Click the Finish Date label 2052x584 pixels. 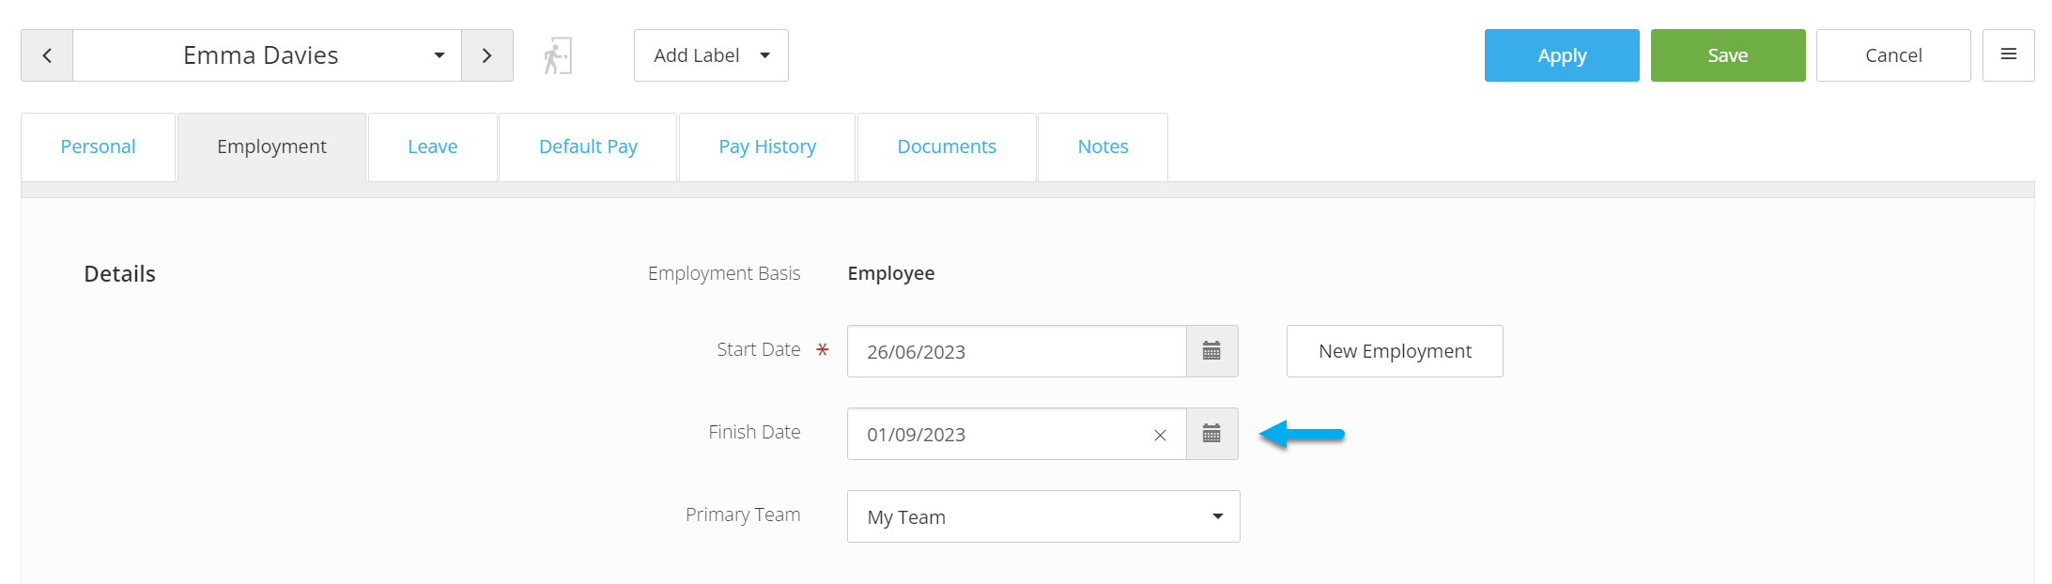coord(754,432)
